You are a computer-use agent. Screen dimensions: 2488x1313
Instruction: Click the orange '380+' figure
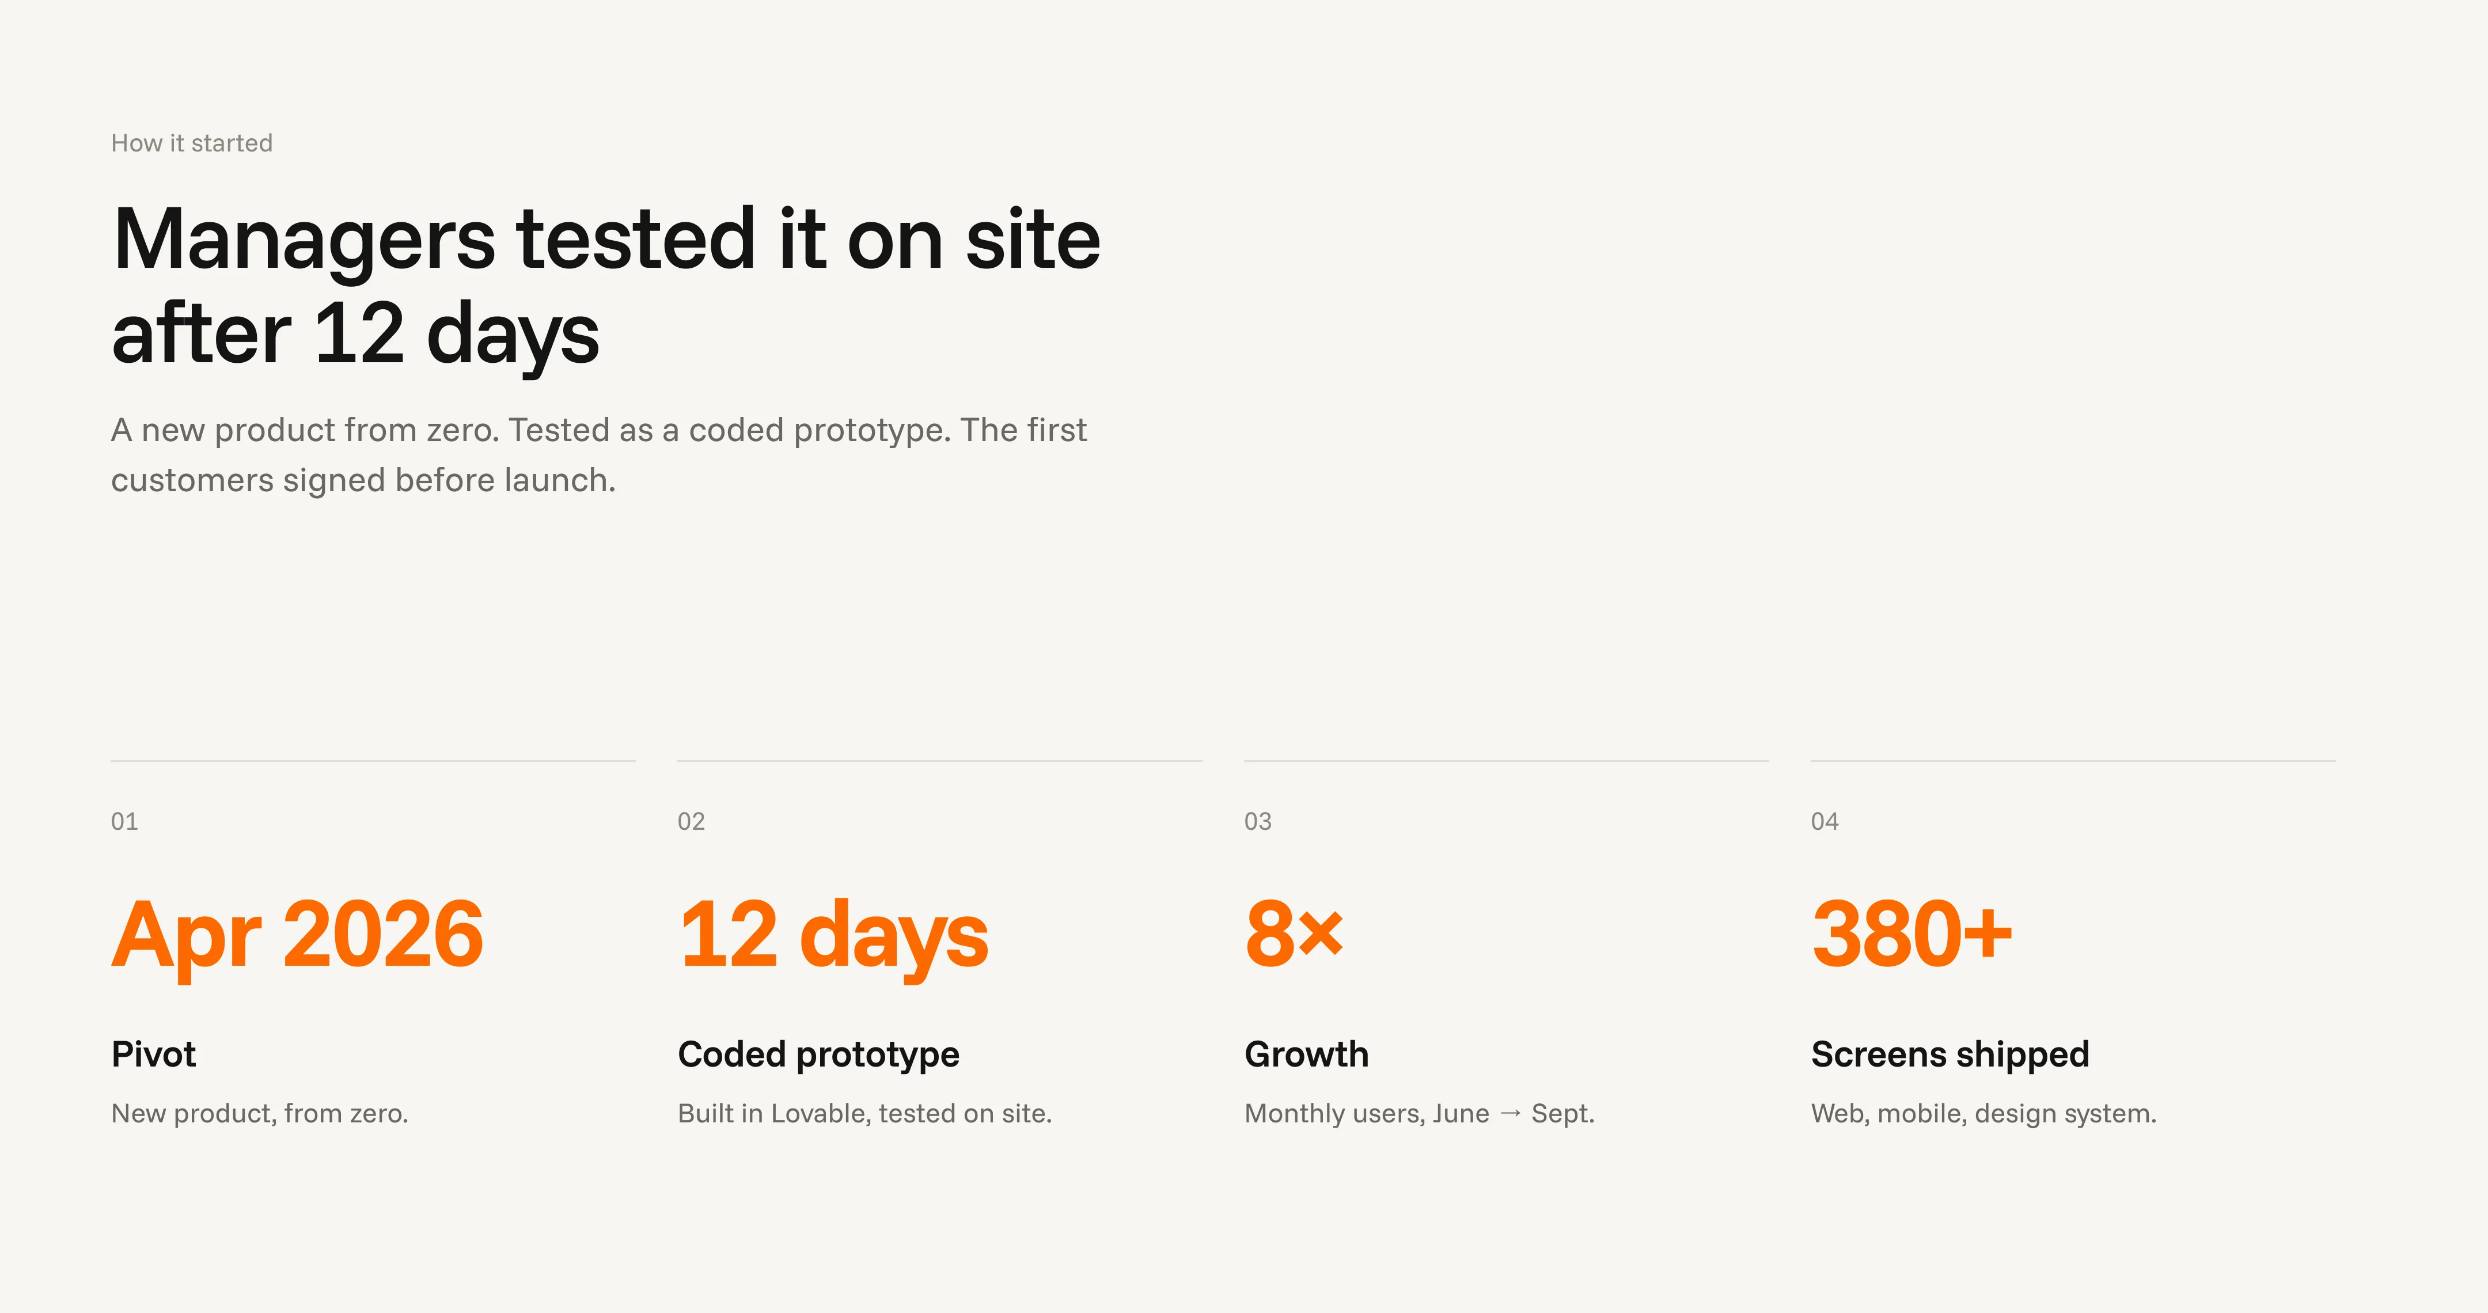click(x=1912, y=933)
